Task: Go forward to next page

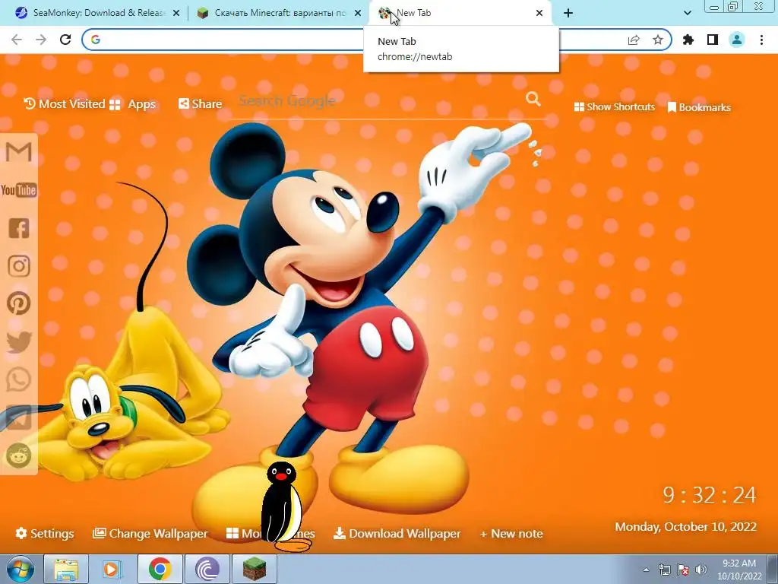Action: [x=41, y=40]
